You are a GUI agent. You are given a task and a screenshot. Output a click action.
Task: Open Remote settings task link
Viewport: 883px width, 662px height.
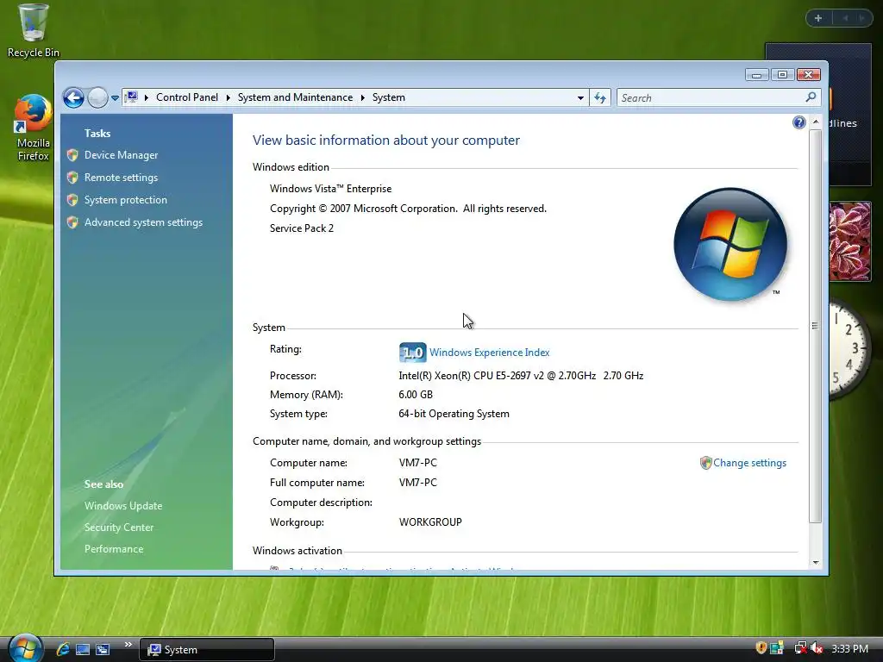point(121,178)
